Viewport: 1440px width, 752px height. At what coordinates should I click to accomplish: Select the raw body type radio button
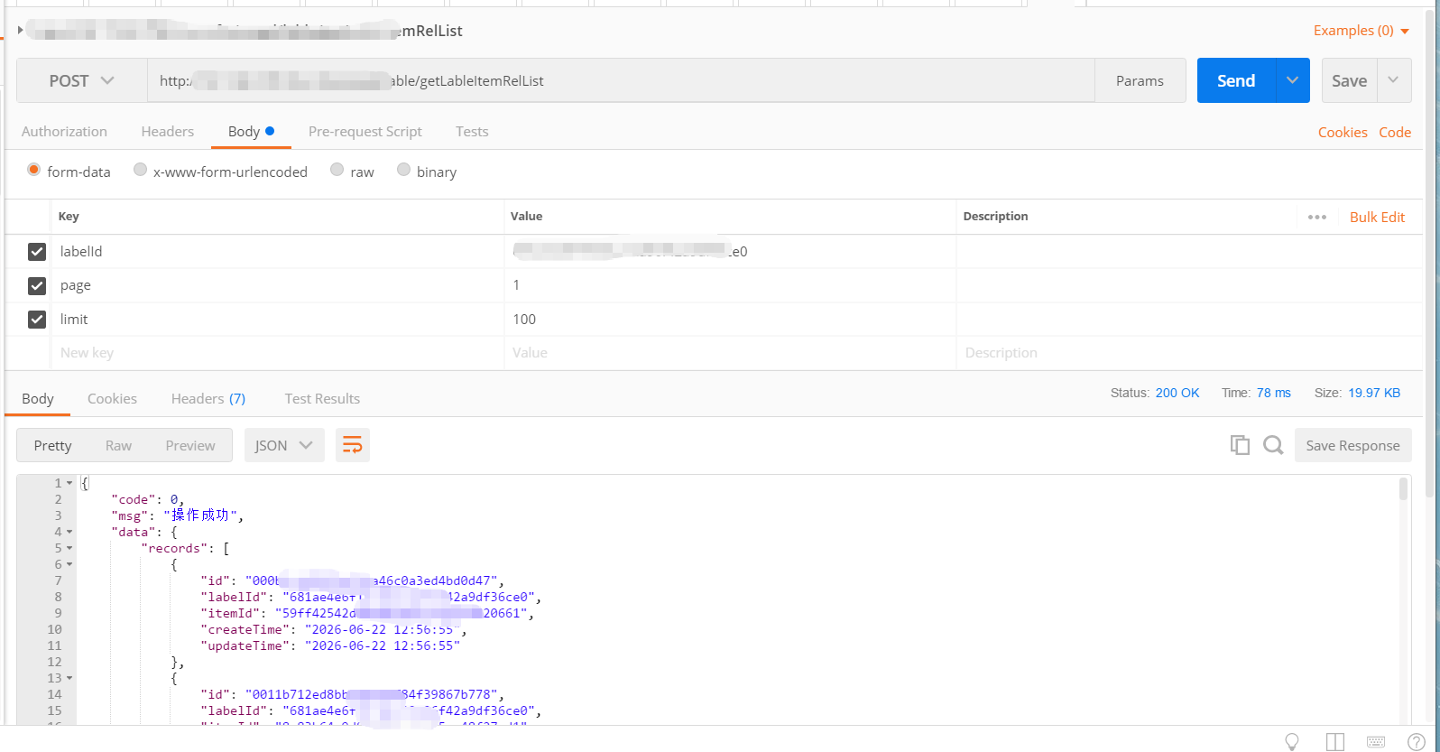click(337, 170)
